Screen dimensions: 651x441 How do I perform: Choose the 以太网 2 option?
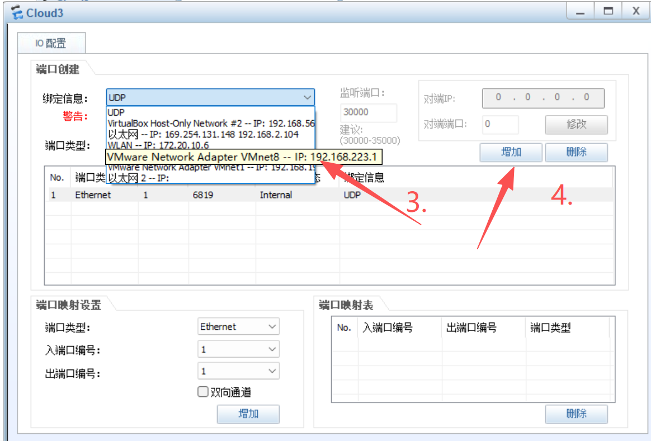[x=210, y=178]
